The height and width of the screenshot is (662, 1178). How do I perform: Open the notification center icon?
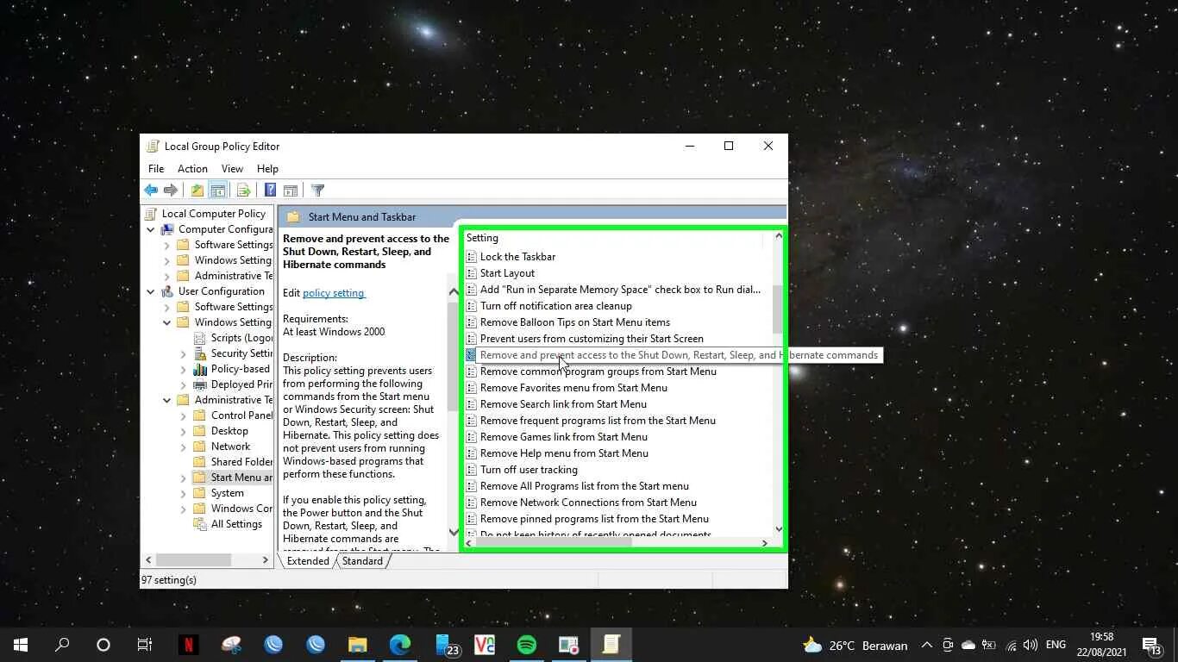(1151, 645)
